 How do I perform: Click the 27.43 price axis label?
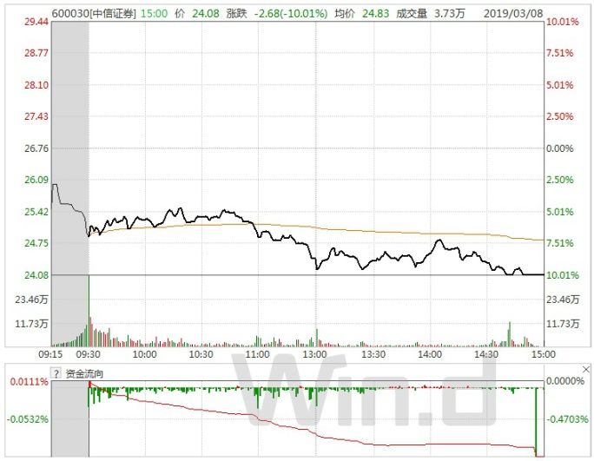point(36,116)
